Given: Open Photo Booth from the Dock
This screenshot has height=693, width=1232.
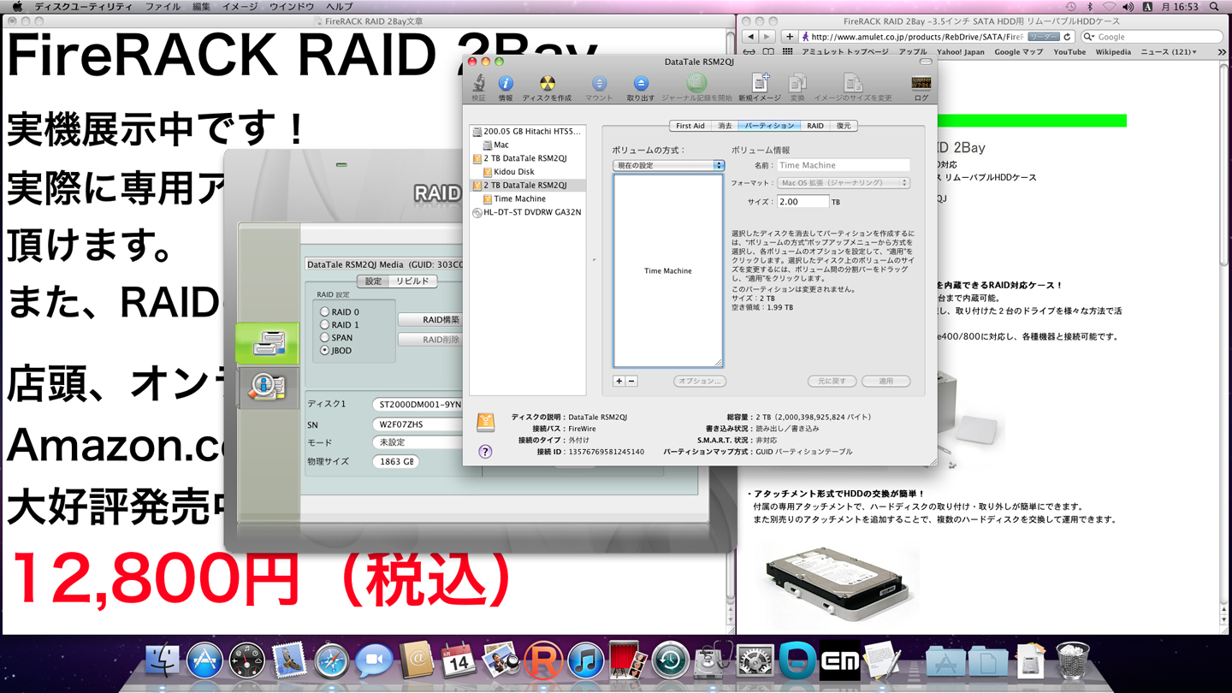Looking at the screenshot, I should 627,661.
